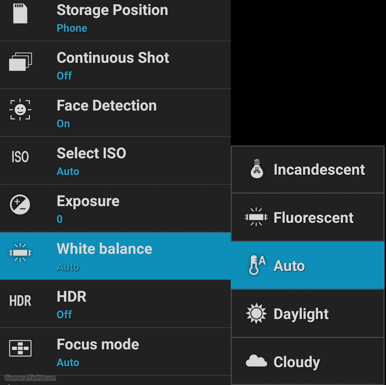This screenshot has height=385, width=386.
Task: Tap the Focus mode grid icon
Action: click(20, 348)
